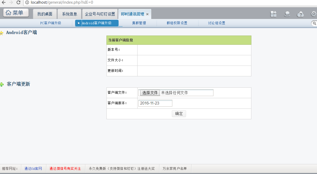Switch to the 我的桌面 tab
317x174 pixels.
pos(45,14)
